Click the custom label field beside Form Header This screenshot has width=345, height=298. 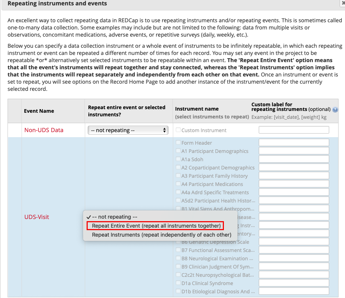click(x=294, y=142)
